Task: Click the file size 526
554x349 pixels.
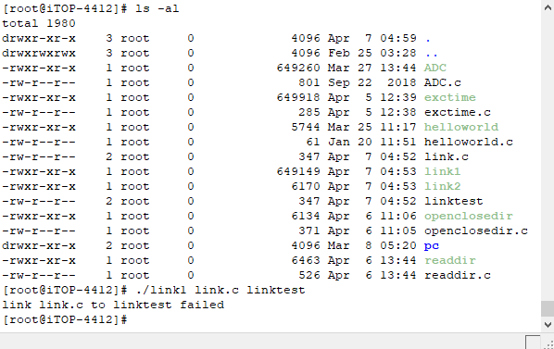Action: 309,275
